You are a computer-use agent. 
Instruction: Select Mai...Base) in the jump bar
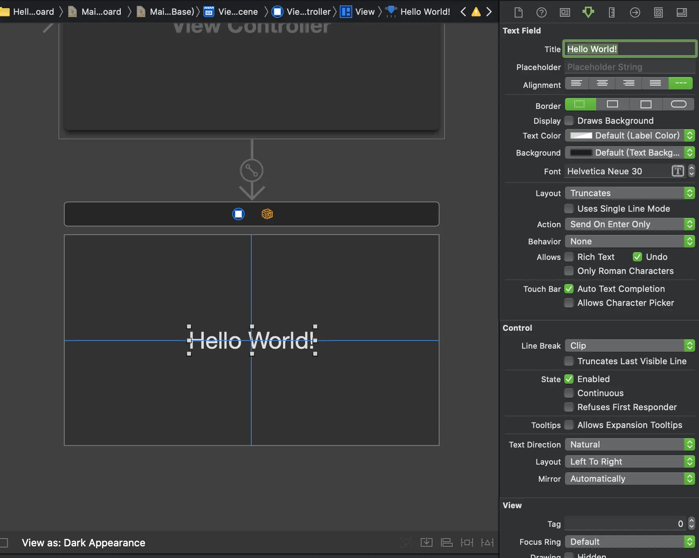point(166,12)
